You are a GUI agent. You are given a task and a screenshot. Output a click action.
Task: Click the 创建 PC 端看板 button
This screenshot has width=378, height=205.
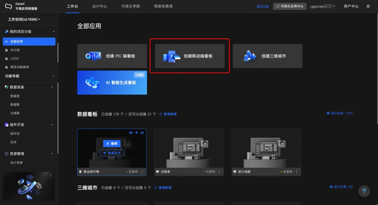pyautogui.click(x=112, y=56)
